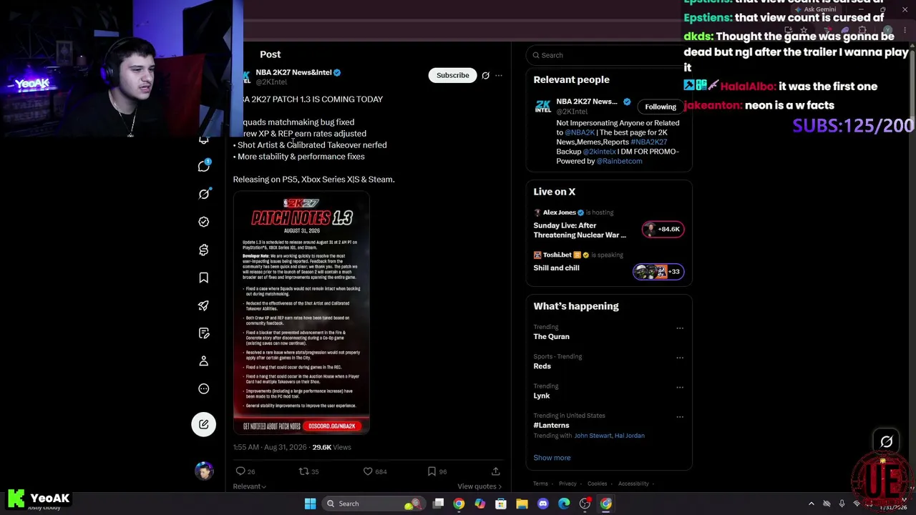Open the rocket icon in X sidebar
The width and height of the screenshot is (916, 515).
(x=204, y=305)
